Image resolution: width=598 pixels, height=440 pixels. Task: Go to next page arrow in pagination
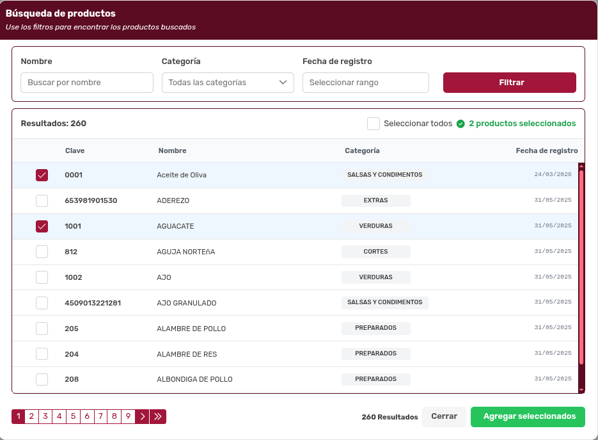pos(142,416)
